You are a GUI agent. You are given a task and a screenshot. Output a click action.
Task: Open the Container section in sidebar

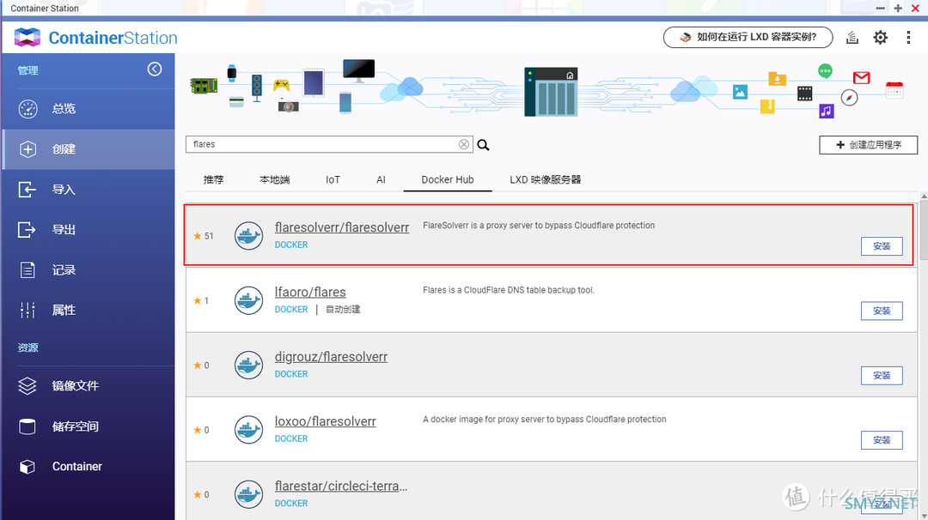tap(89, 466)
